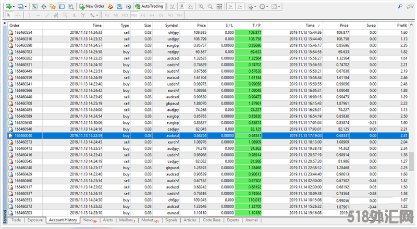This screenshot has height=229, width=417.
Task: Open the profiles dropdown arrow
Action: pyautogui.click(x=25, y=7)
